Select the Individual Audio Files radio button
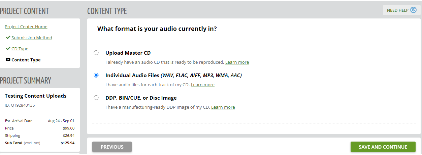422x155 pixels. tap(96, 75)
